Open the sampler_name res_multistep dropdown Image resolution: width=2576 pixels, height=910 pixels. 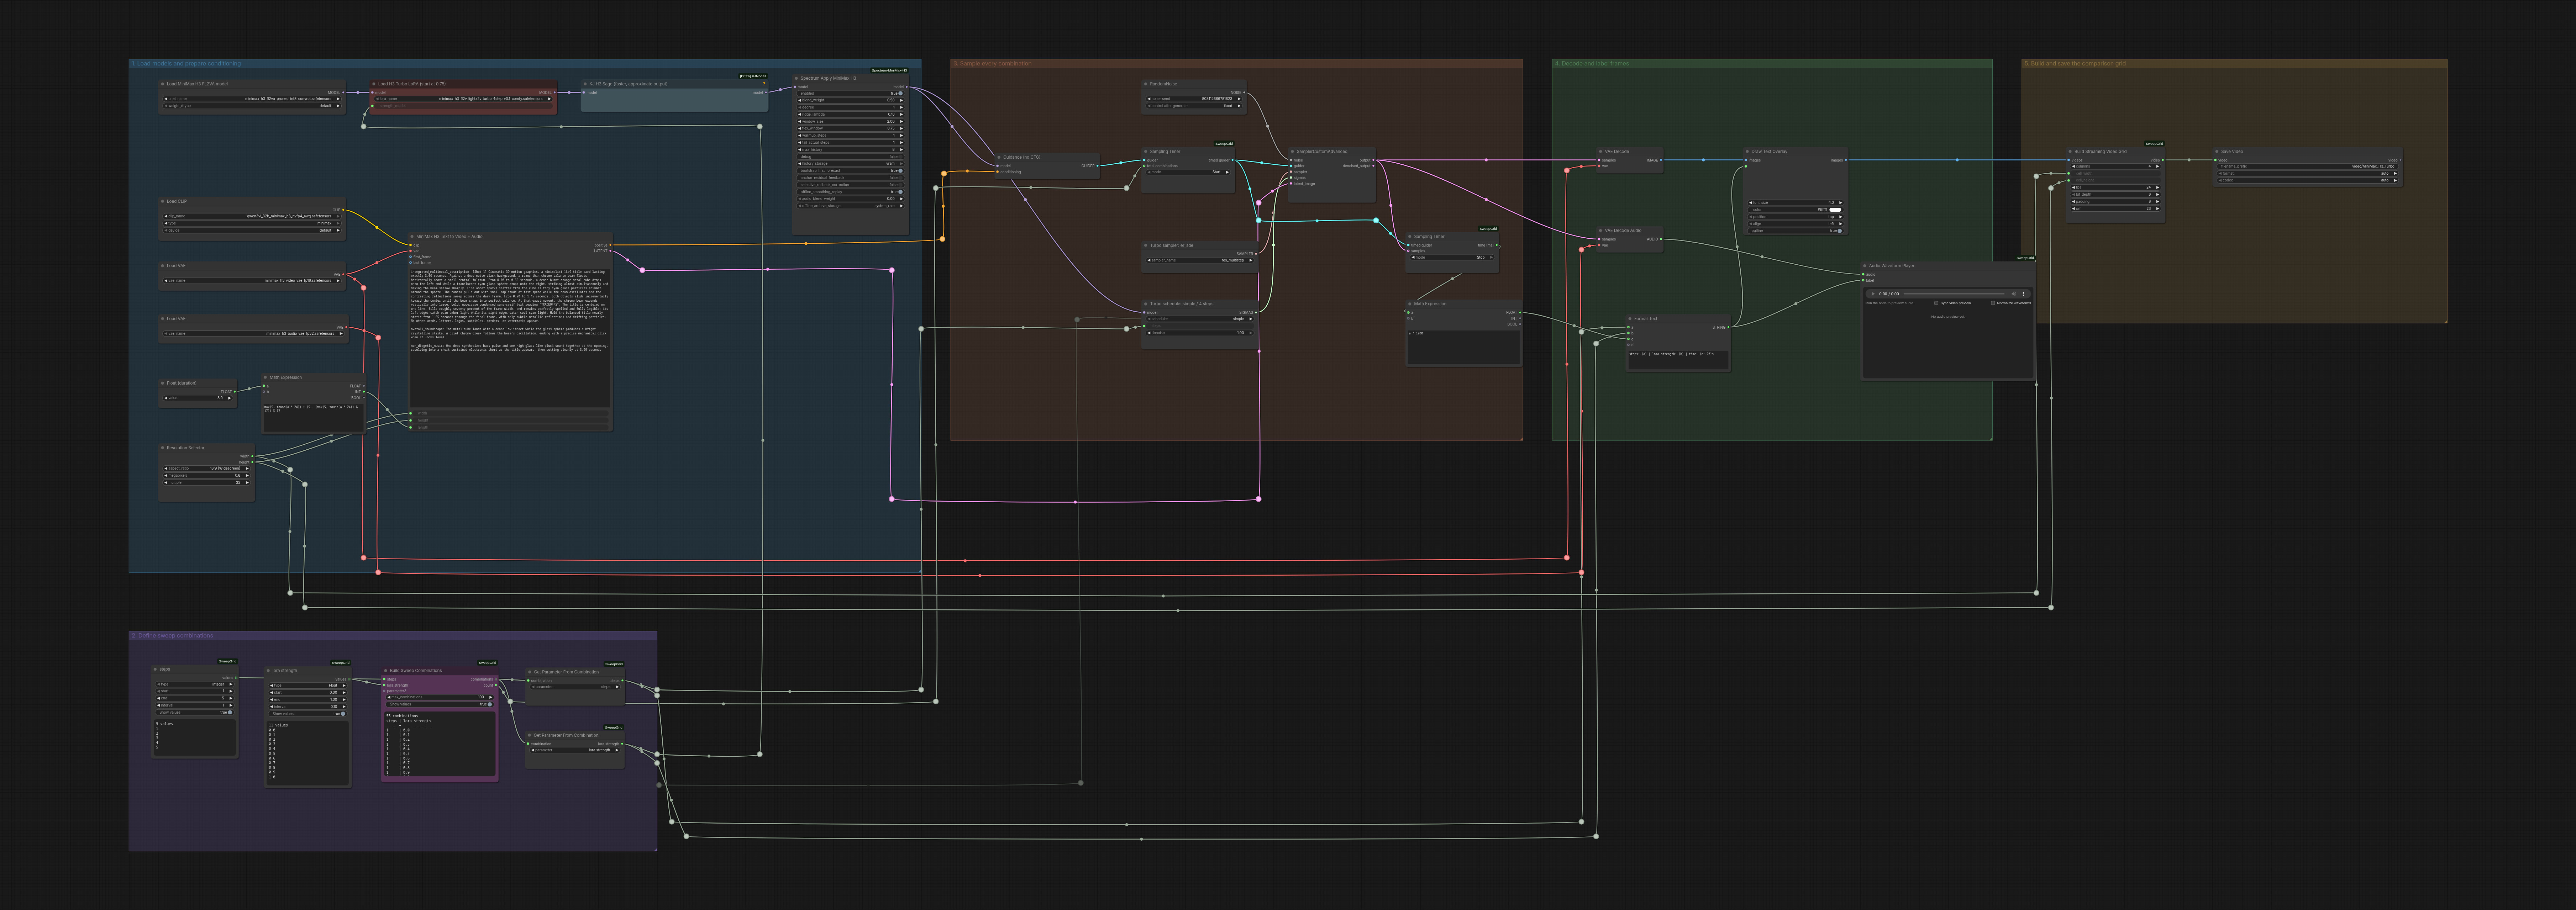point(1200,260)
